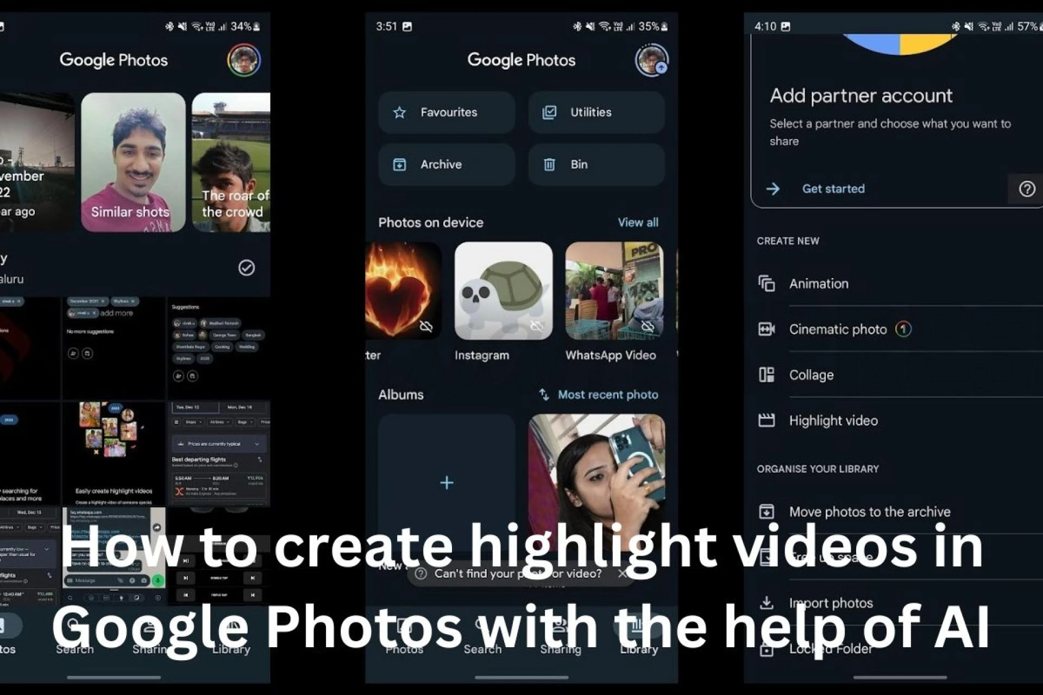Screen dimensions: 1043x695
Task: Click View all for device photos
Action: (x=638, y=223)
